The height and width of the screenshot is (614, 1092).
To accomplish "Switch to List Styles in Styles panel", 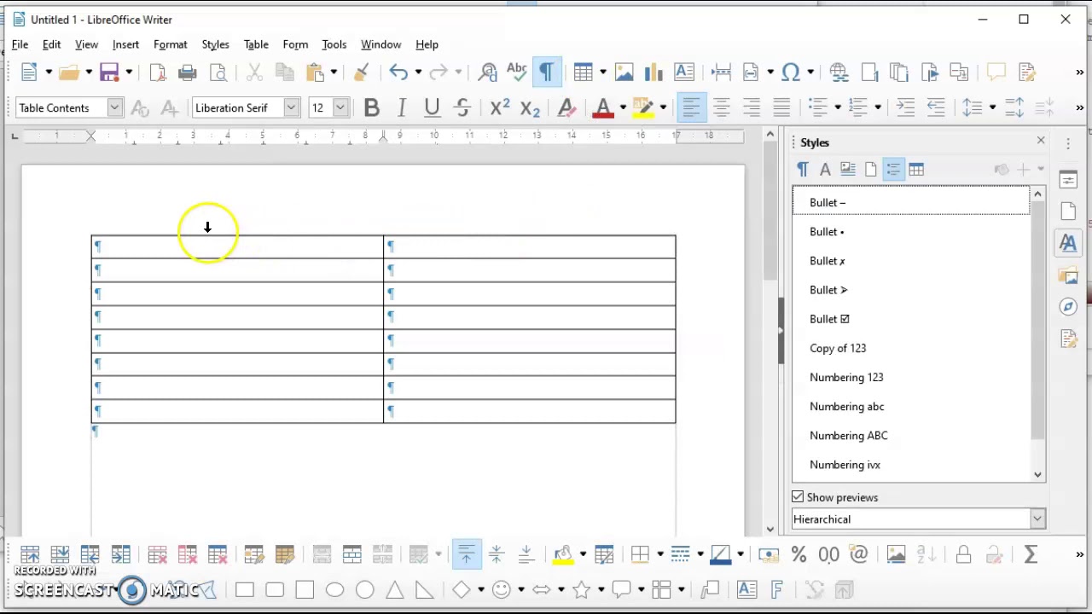I will 893,170.
